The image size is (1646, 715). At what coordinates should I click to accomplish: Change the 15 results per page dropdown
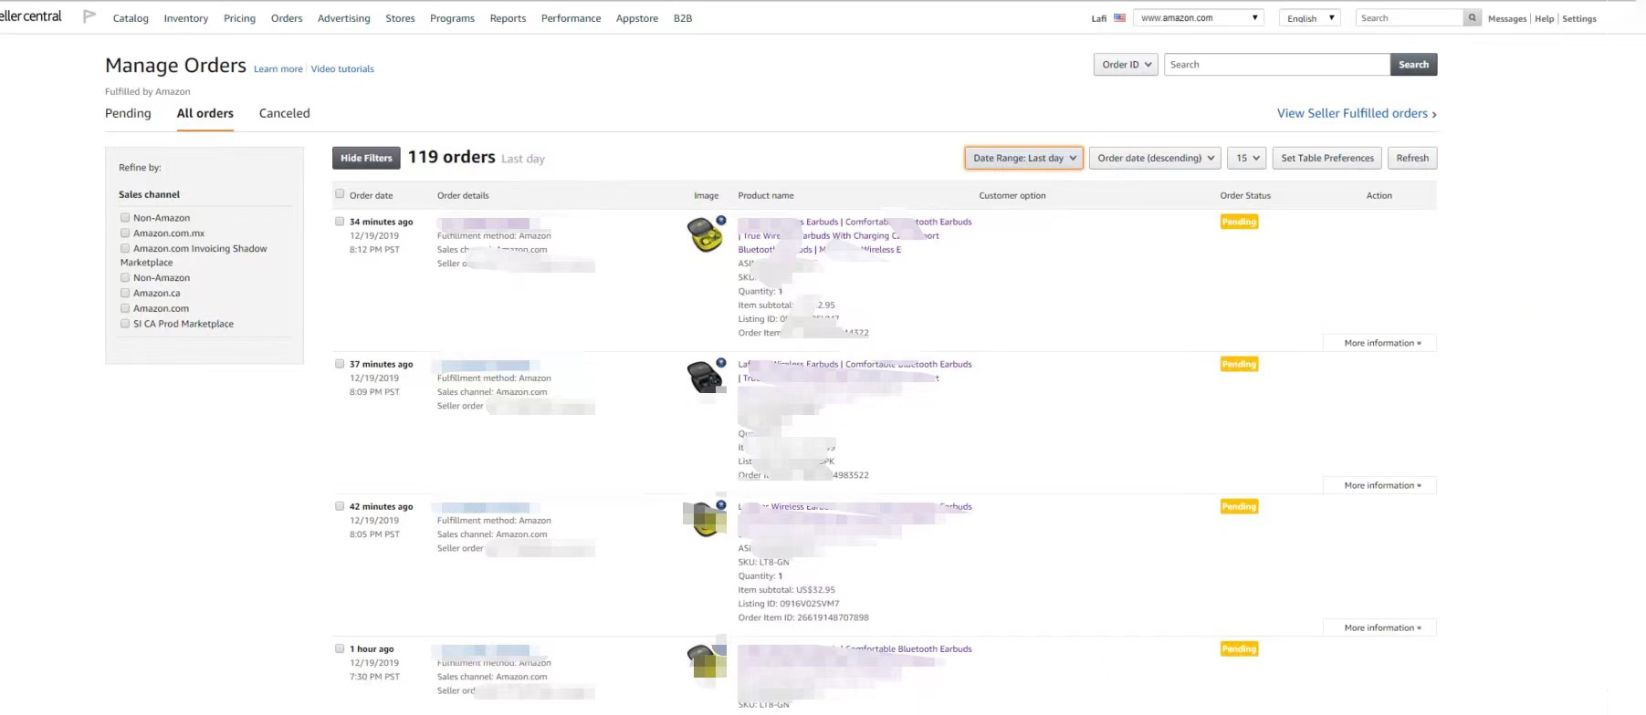pyautogui.click(x=1246, y=158)
